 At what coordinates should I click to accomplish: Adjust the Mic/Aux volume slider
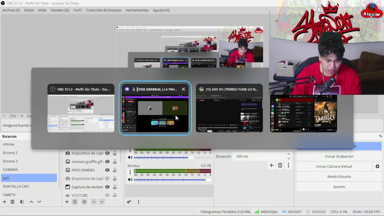click(x=172, y=180)
